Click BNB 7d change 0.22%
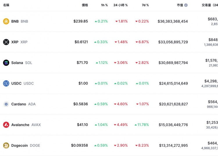The width and height of the screenshot is (218, 156). click(142, 21)
